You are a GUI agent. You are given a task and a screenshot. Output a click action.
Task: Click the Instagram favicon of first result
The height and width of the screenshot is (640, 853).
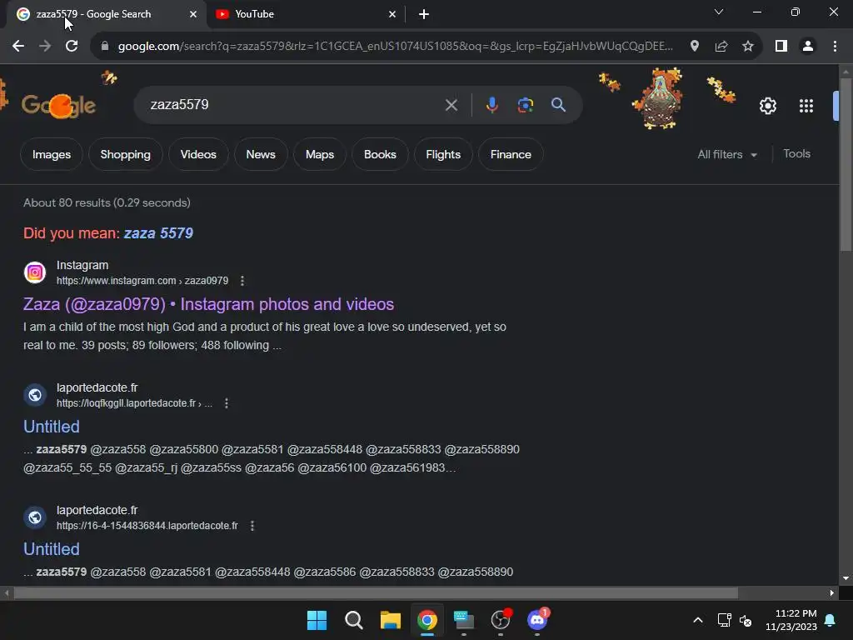click(35, 272)
